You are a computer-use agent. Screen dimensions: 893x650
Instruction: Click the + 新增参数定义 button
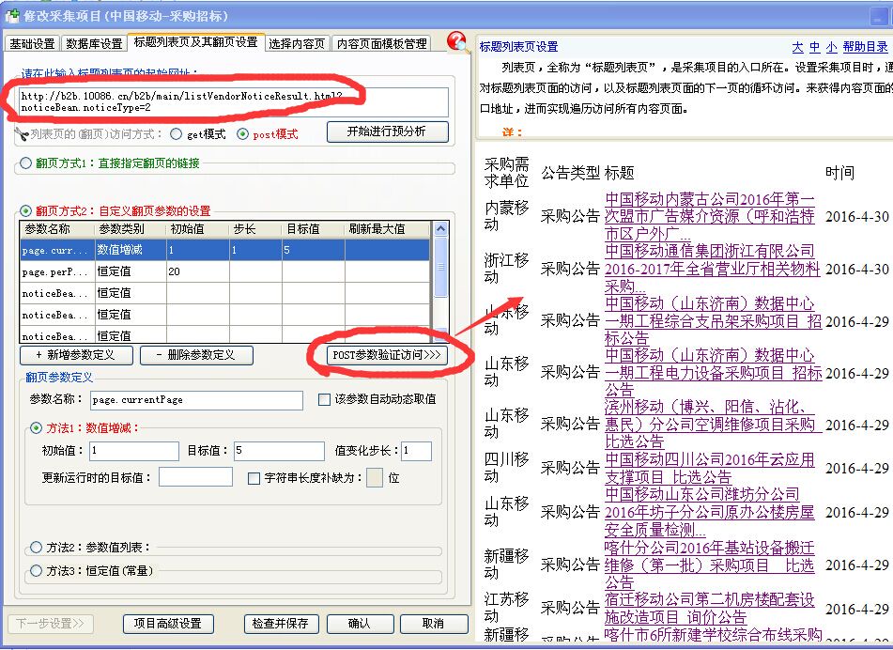[x=76, y=355]
